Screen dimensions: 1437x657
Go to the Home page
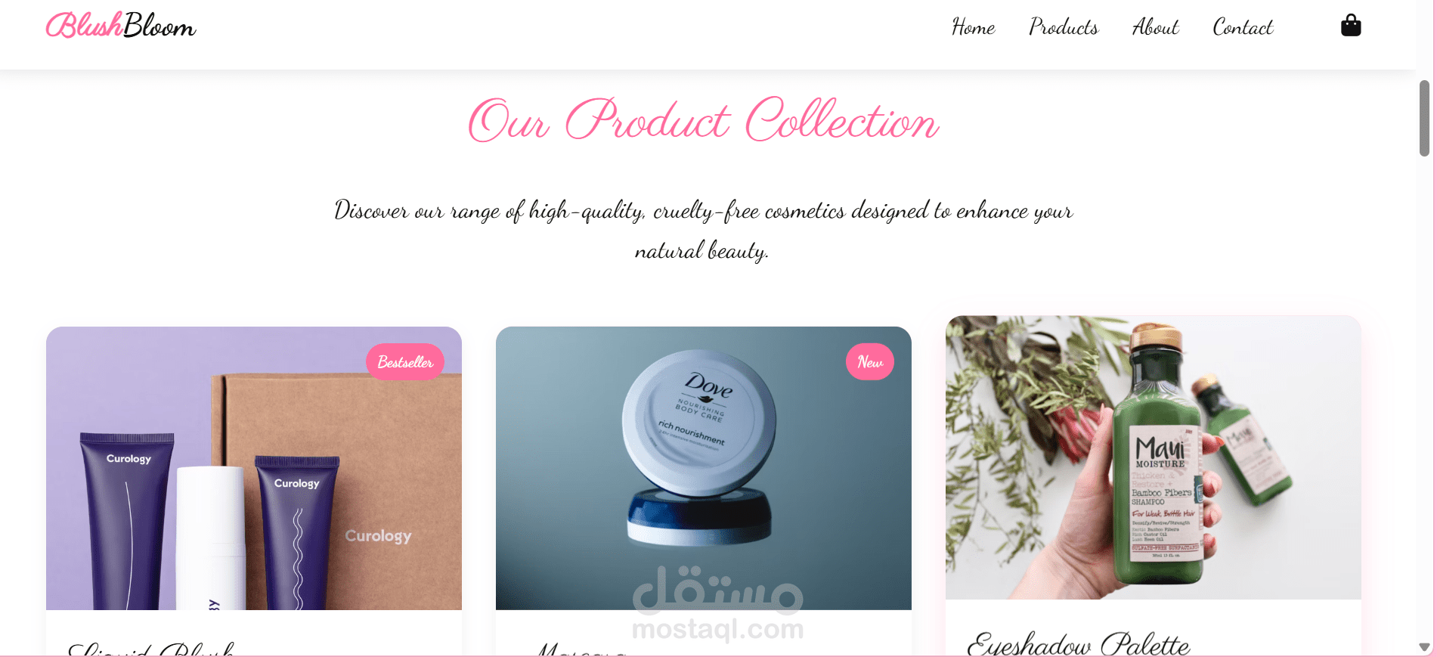[973, 27]
